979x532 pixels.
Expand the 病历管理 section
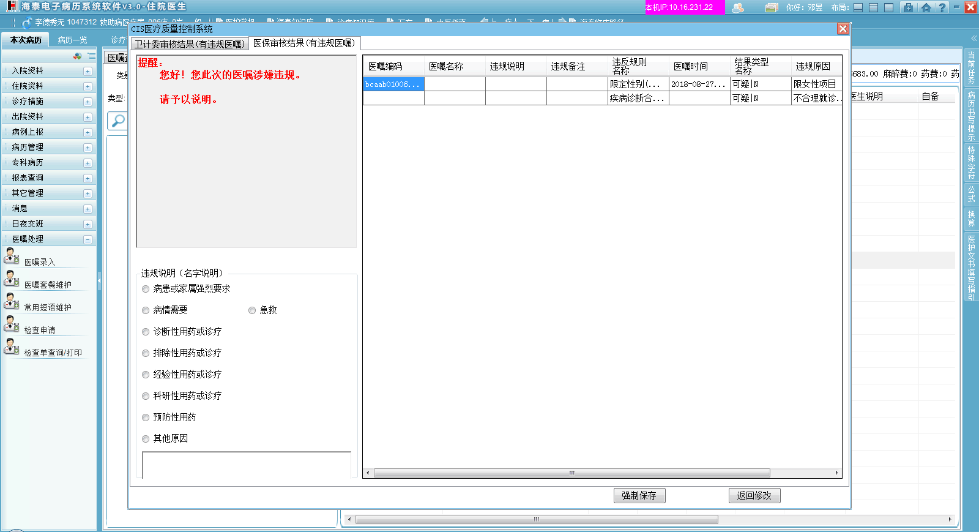tap(87, 148)
